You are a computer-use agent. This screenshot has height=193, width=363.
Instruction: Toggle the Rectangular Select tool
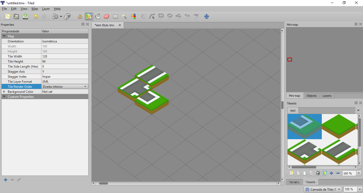coord(115,16)
